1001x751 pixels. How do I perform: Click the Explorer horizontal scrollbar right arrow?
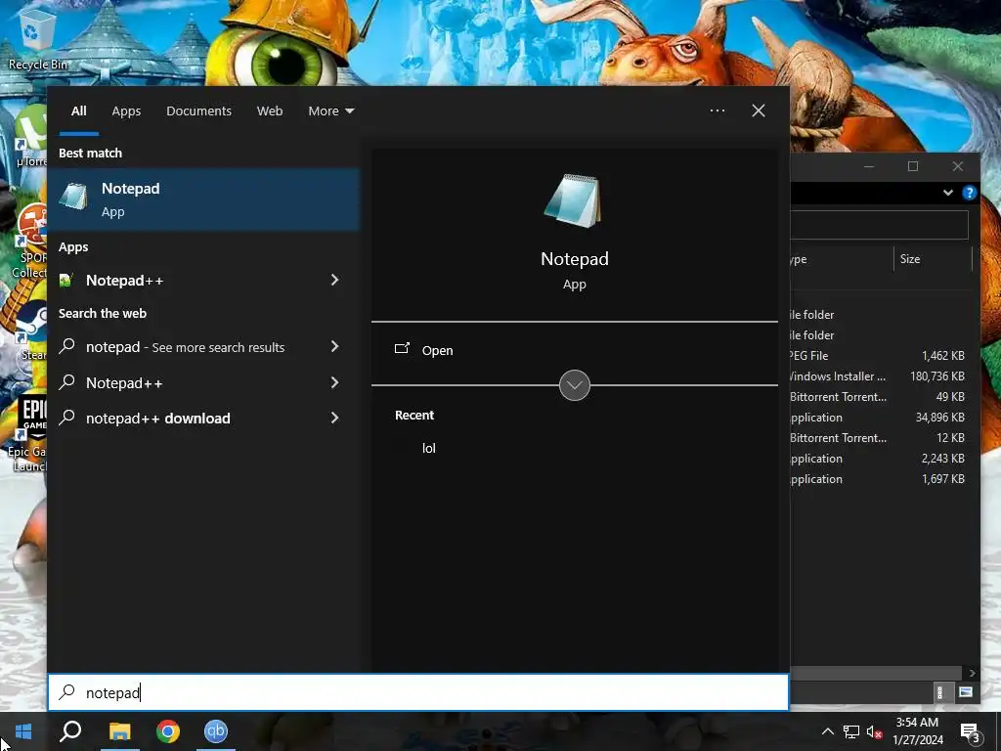(972, 673)
